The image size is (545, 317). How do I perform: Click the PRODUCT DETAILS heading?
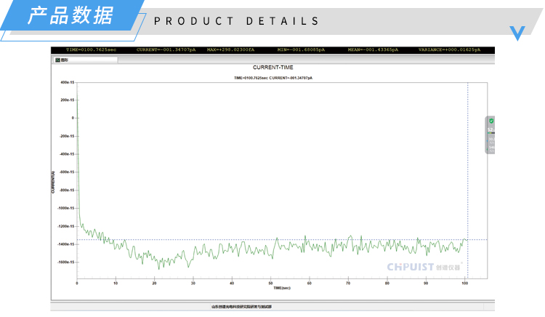(236, 21)
